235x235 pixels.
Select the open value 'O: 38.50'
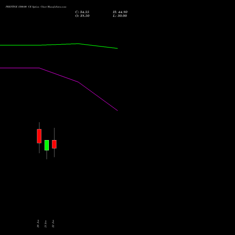82,16
